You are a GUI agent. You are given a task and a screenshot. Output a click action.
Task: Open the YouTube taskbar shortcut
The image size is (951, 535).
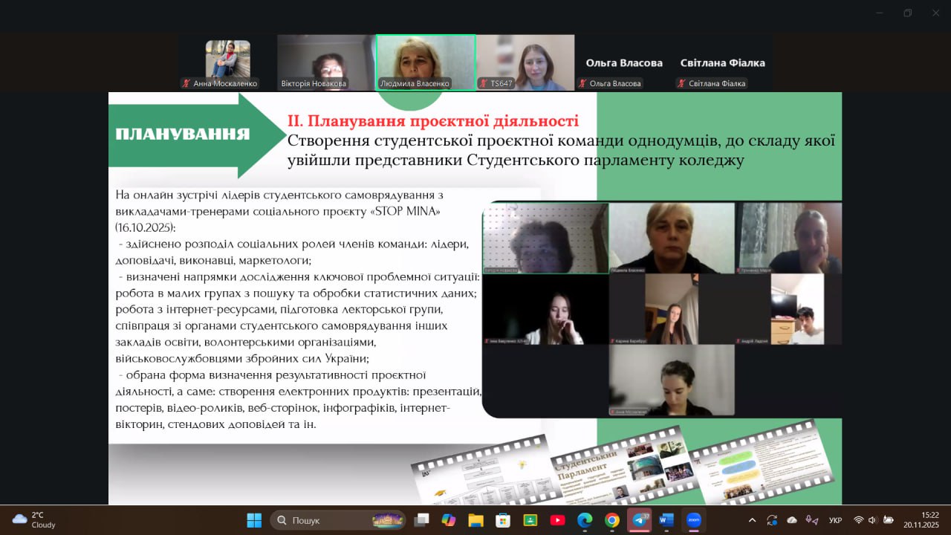(x=557, y=520)
